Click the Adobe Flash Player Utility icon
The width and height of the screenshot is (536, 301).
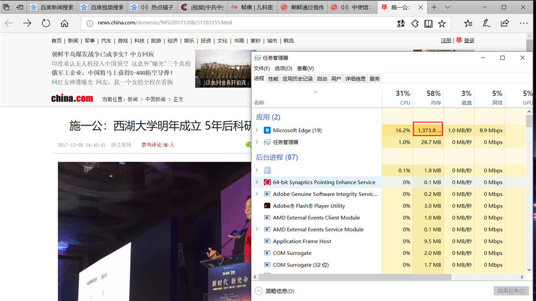point(267,206)
